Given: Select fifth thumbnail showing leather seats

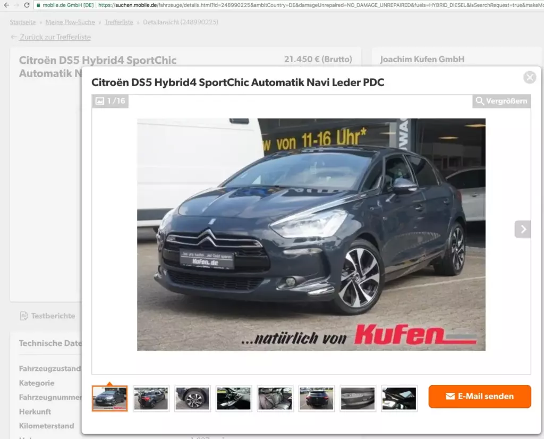Looking at the screenshot, I should (275, 399).
